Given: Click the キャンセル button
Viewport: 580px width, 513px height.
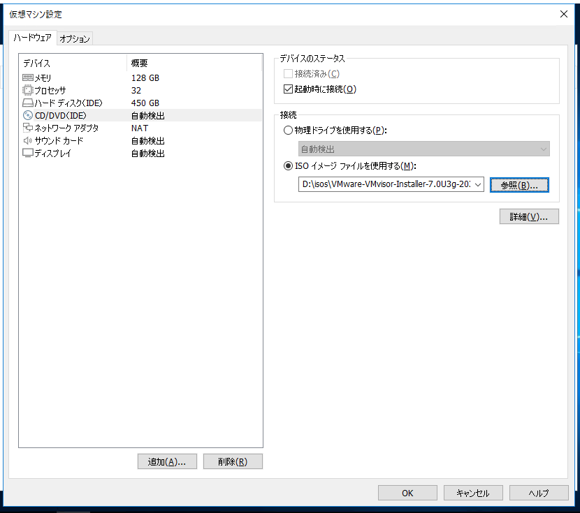Looking at the screenshot, I should (x=473, y=493).
